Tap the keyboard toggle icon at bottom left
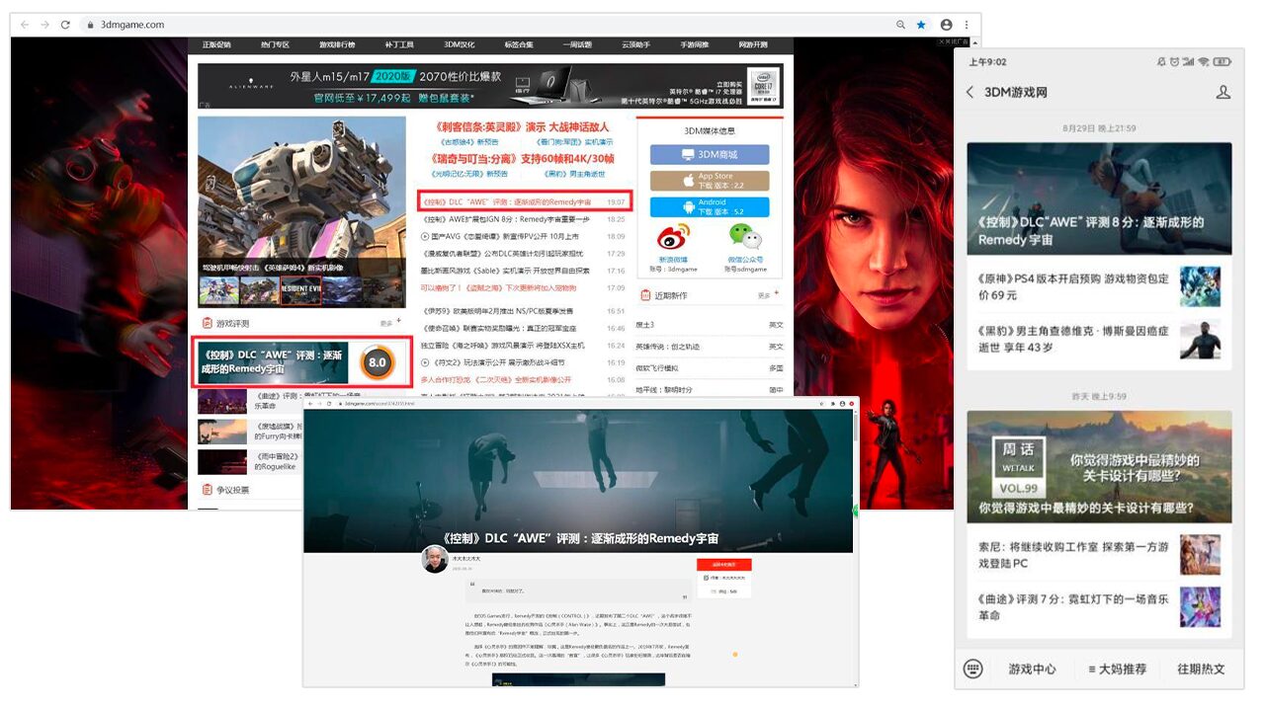 (x=973, y=669)
